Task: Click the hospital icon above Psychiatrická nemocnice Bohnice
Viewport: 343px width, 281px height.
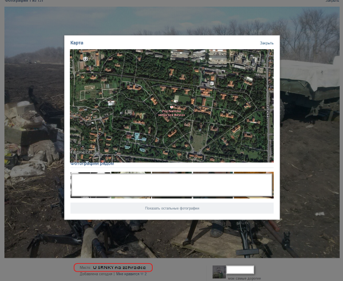Action: [x=172, y=107]
